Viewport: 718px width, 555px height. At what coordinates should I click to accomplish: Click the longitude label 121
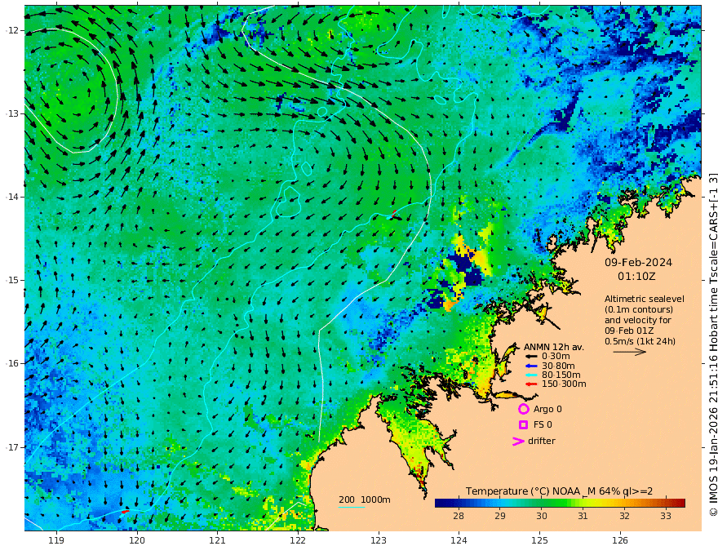pos(218,541)
